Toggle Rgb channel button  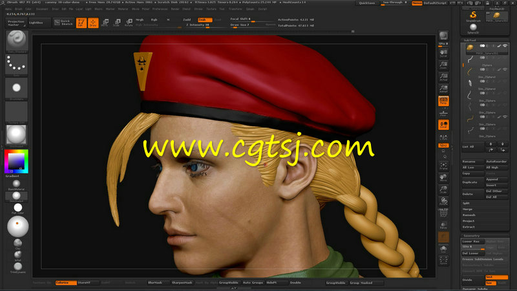[x=154, y=20]
